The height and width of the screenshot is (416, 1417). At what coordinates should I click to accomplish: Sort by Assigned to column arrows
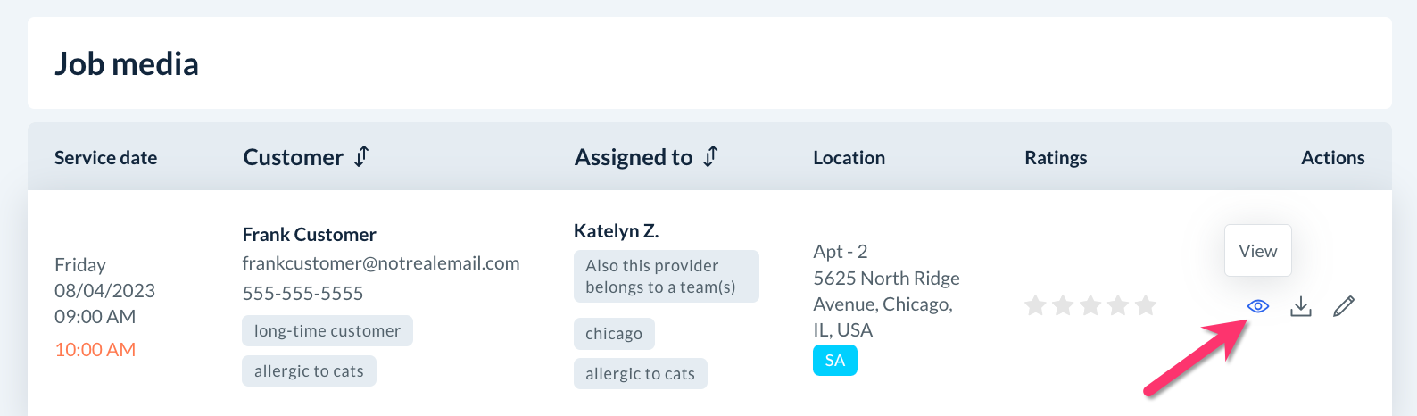[x=710, y=157]
